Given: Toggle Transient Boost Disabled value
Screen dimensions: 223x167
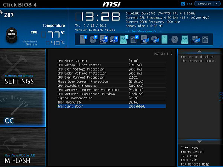Looking at the screenshot, I should 137,106.
